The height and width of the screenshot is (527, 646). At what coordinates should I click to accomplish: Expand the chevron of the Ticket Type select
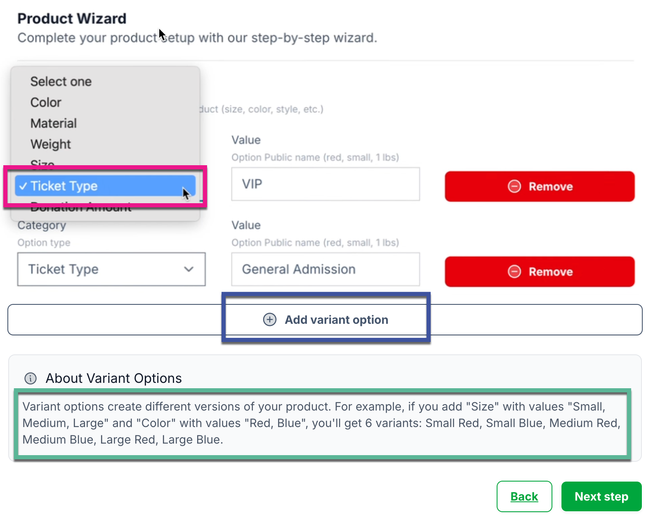pyautogui.click(x=189, y=269)
